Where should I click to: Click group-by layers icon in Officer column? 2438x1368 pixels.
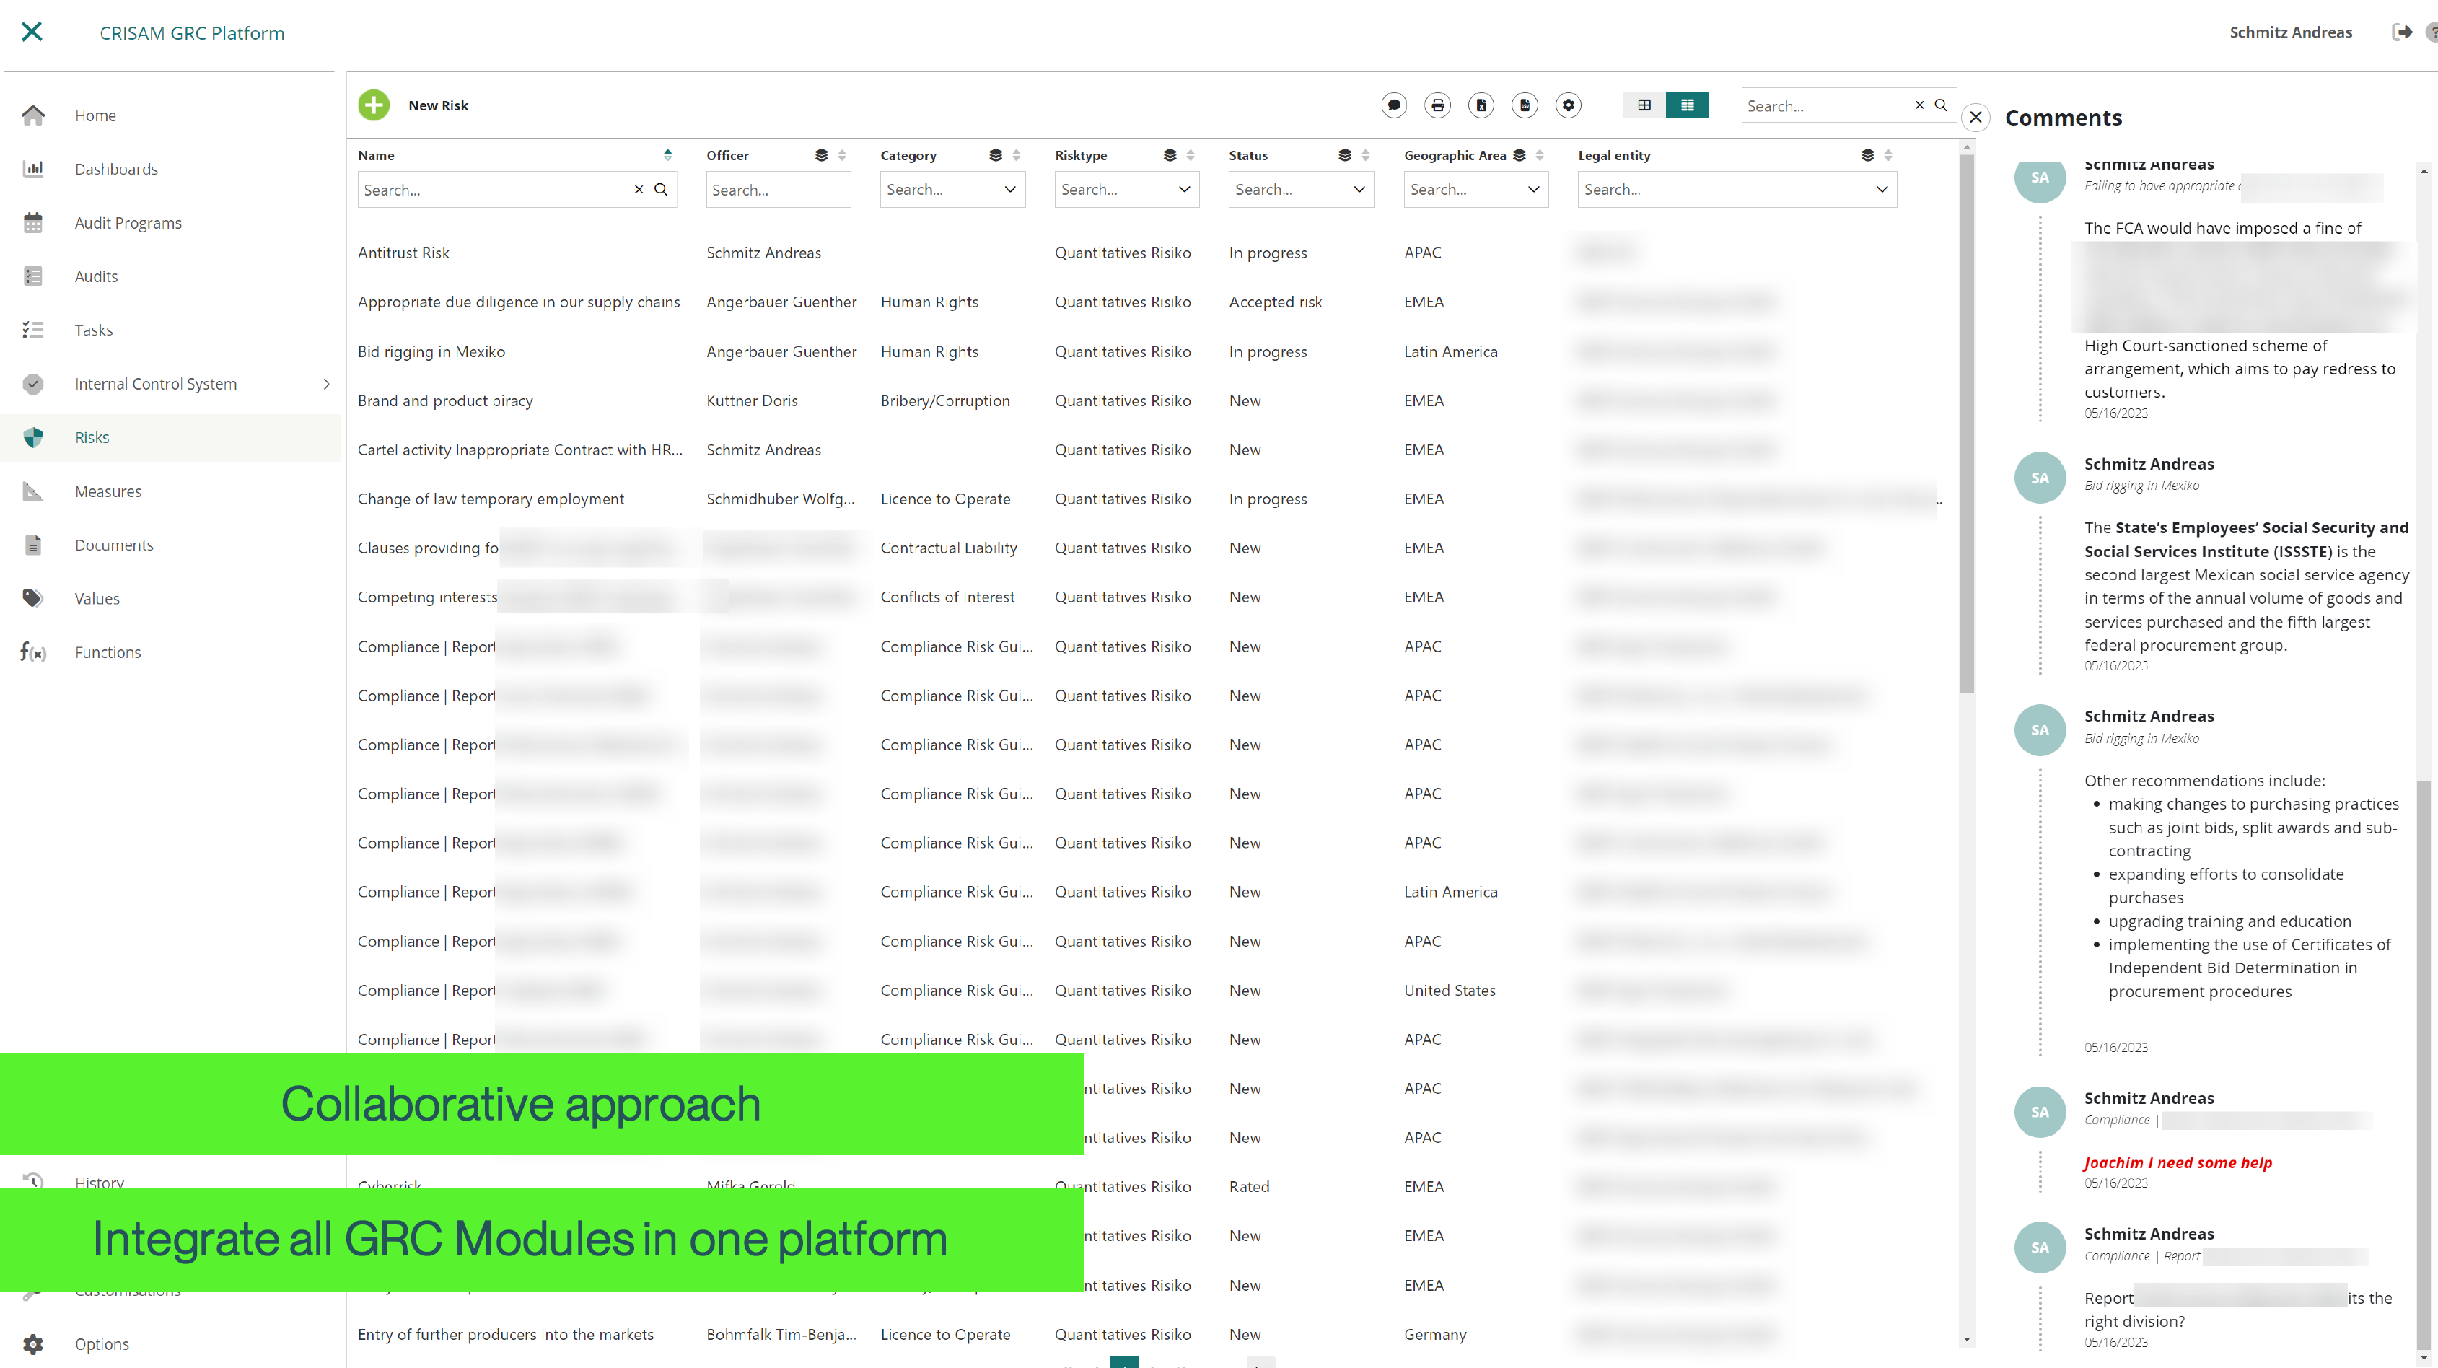pyautogui.click(x=820, y=155)
